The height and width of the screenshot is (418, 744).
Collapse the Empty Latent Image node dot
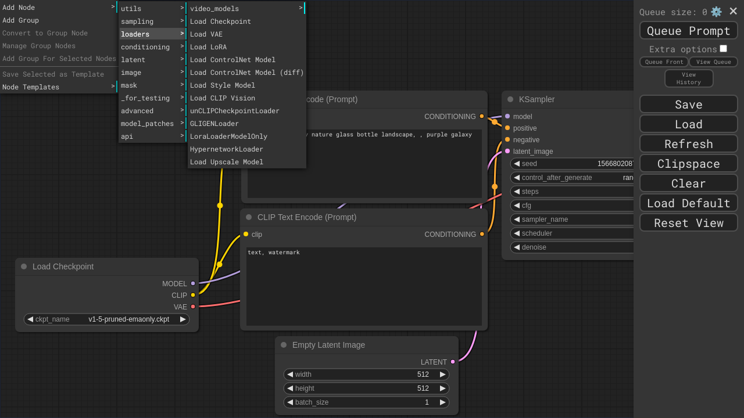point(284,345)
